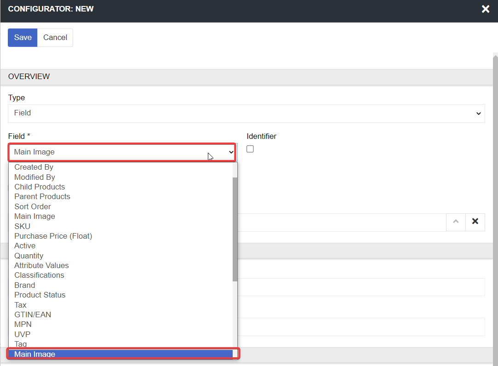The width and height of the screenshot is (498, 366).
Task: Click the Save button
Action: (x=23, y=38)
